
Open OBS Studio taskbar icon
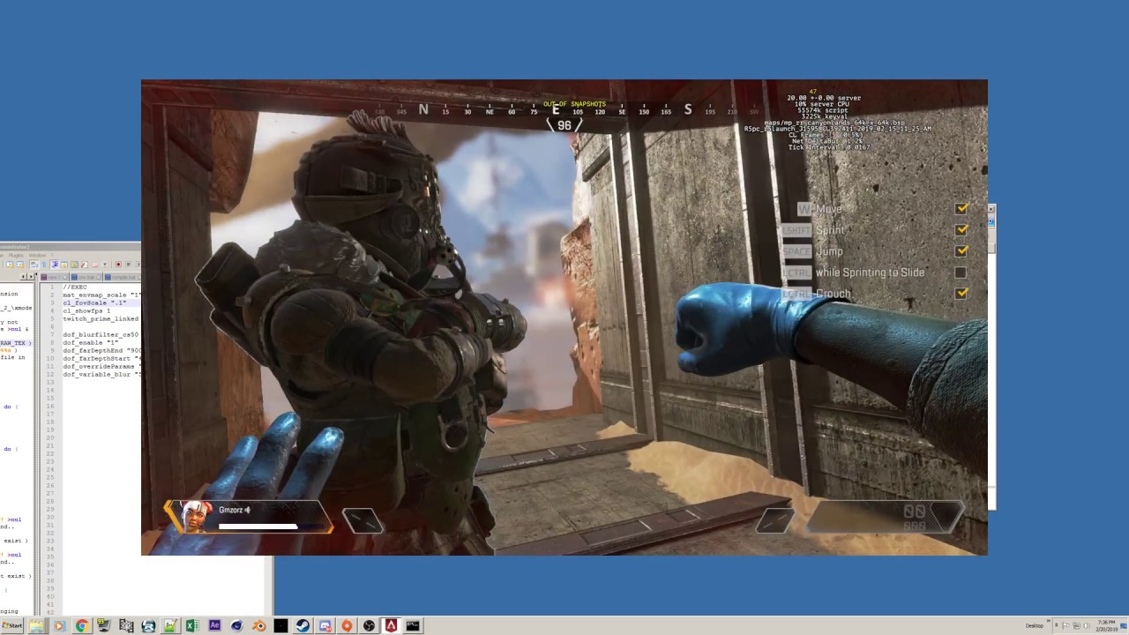tap(369, 625)
